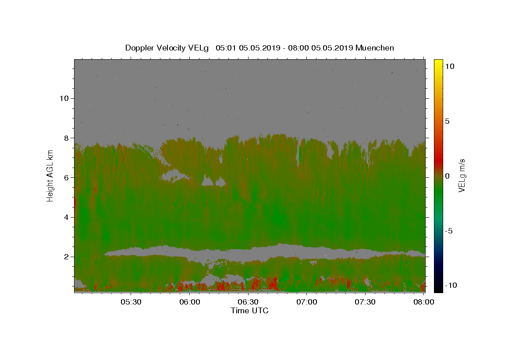
Task: Click the colorbar label 10
Action: tap(449, 66)
